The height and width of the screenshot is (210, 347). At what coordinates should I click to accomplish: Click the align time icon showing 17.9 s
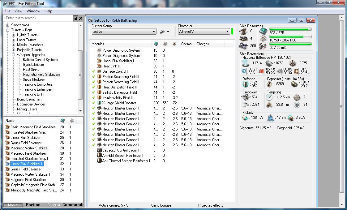(x=270, y=118)
